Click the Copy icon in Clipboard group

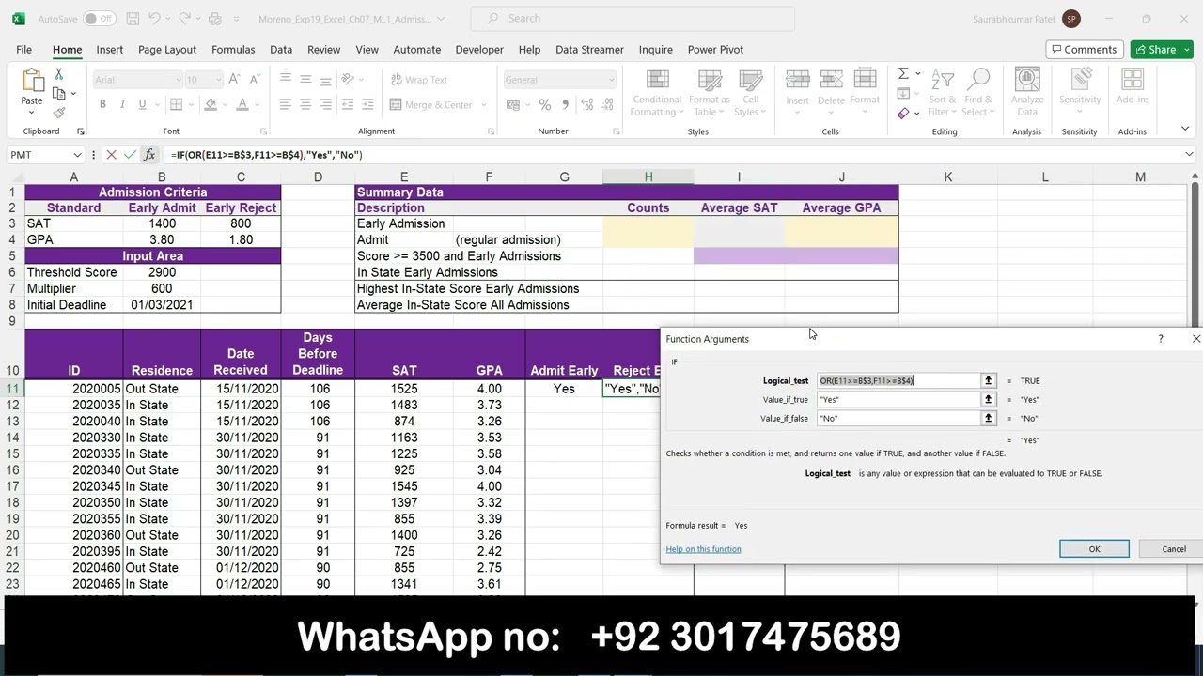click(58, 94)
